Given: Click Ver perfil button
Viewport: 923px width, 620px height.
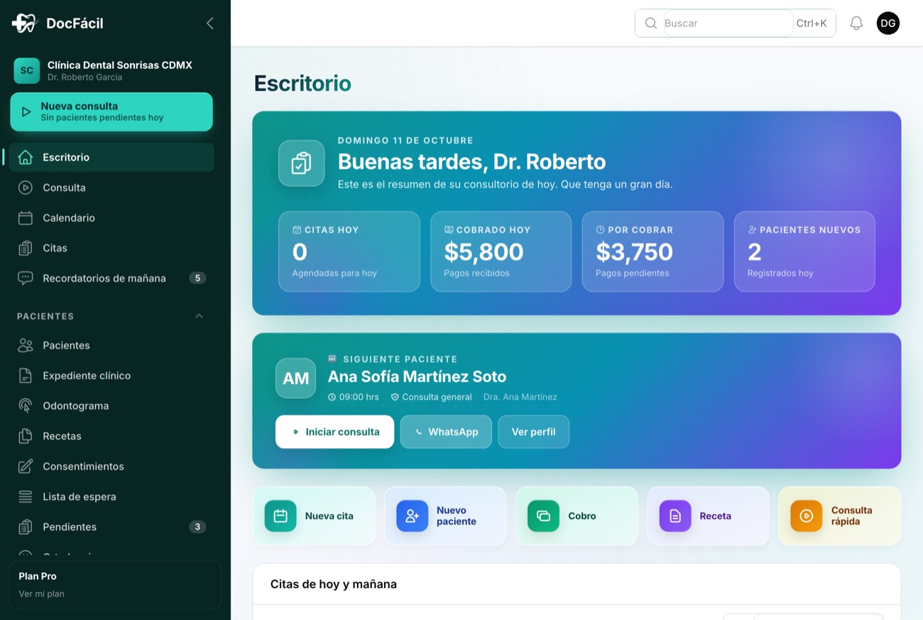Looking at the screenshot, I should click(x=533, y=432).
